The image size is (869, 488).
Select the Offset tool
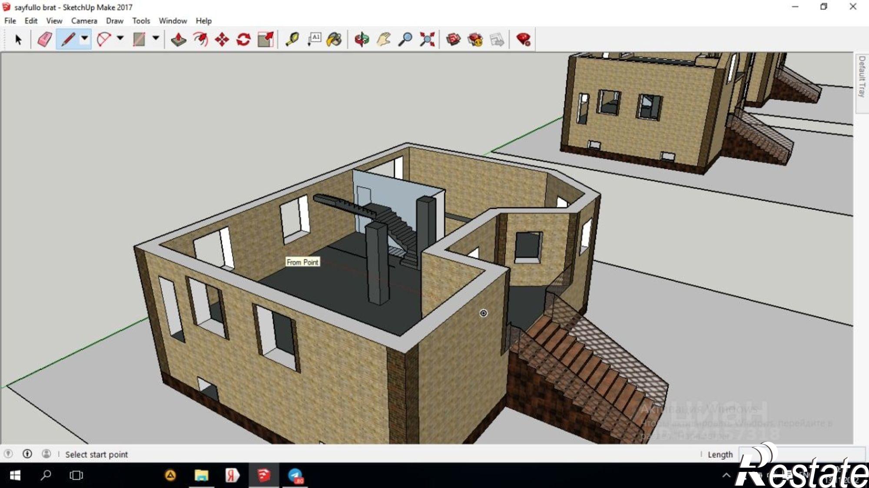pos(200,40)
